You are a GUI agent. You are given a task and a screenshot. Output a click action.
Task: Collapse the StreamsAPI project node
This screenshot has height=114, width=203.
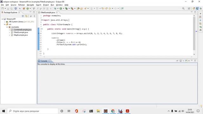[x=2, y=19]
